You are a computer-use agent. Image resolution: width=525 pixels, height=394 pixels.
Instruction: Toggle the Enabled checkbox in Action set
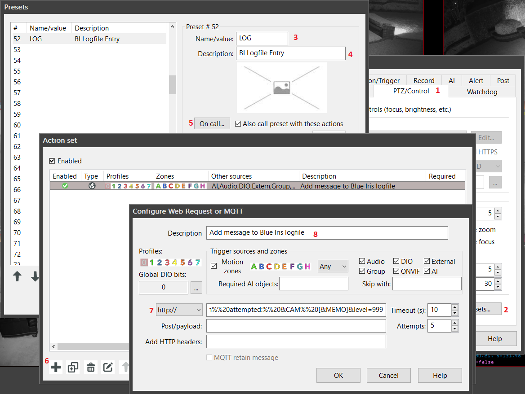tap(52, 161)
